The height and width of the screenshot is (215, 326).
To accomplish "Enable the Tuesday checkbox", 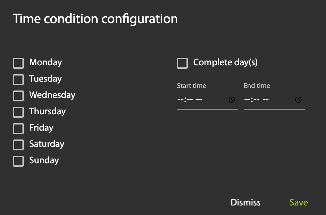I will (x=18, y=79).
